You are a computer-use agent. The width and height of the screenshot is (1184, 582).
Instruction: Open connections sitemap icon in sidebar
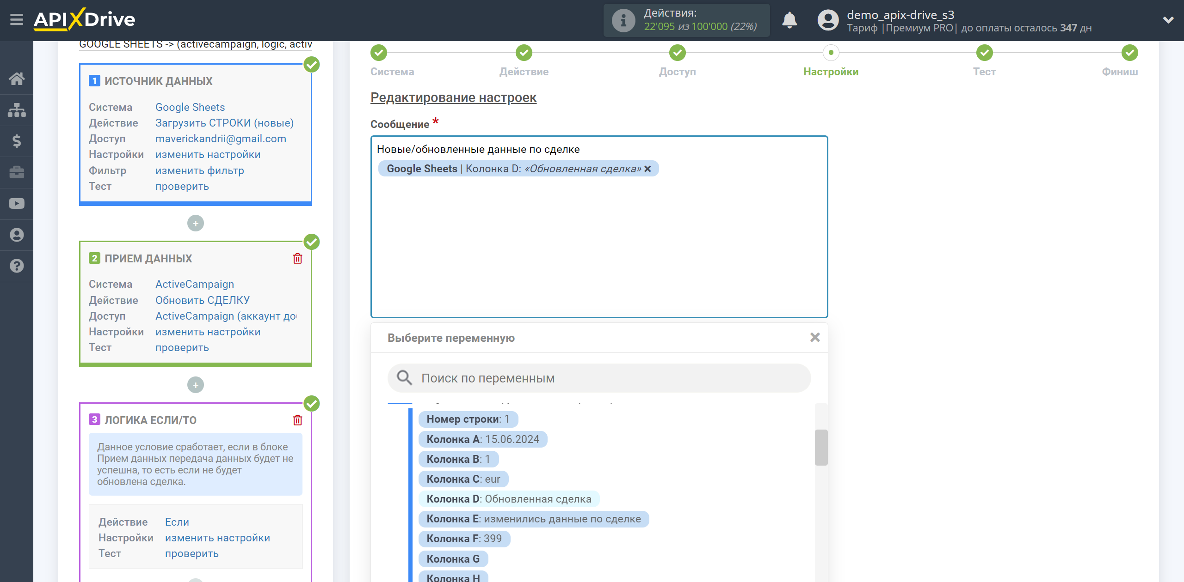tap(17, 110)
